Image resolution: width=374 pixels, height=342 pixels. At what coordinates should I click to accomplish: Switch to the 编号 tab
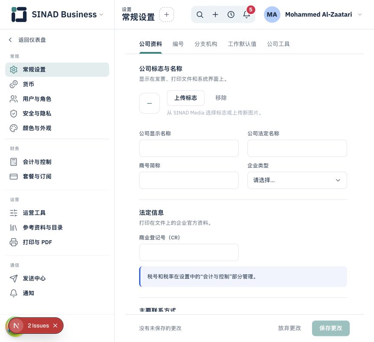178,44
